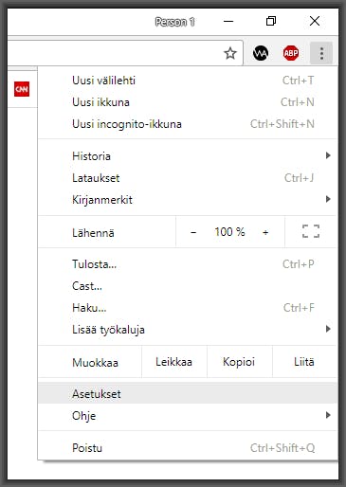Decrease zoom with the minus button

193,232
